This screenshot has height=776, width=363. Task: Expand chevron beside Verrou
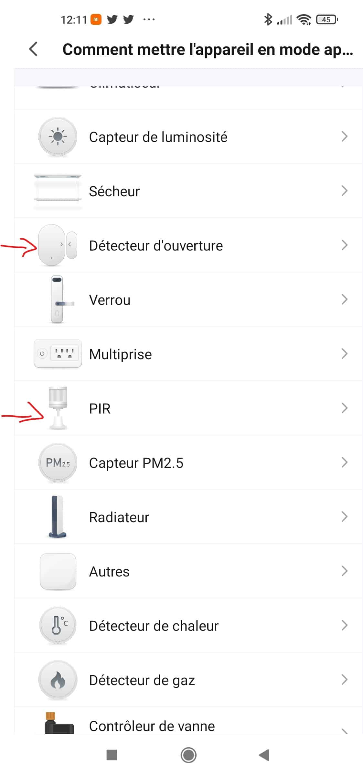(x=345, y=299)
